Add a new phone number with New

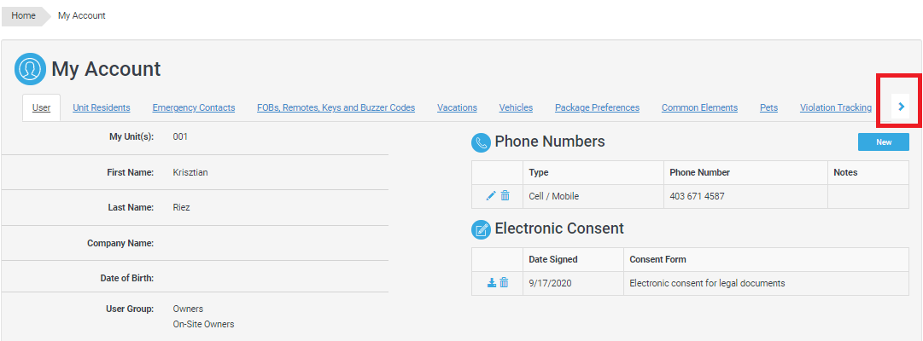(x=883, y=142)
